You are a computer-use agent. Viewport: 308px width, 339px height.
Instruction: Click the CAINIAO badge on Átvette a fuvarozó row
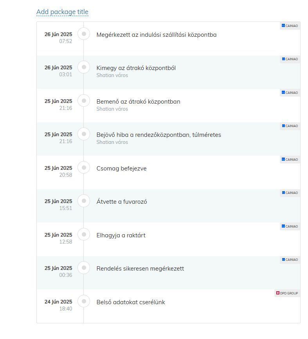(x=290, y=193)
